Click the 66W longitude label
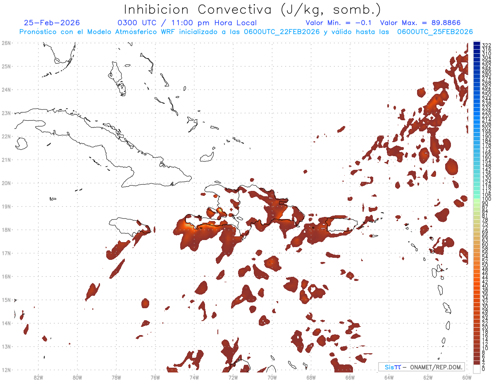Image resolution: width=496 pixels, height=383 pixels. pyautogui.click(x=350, y=377)
